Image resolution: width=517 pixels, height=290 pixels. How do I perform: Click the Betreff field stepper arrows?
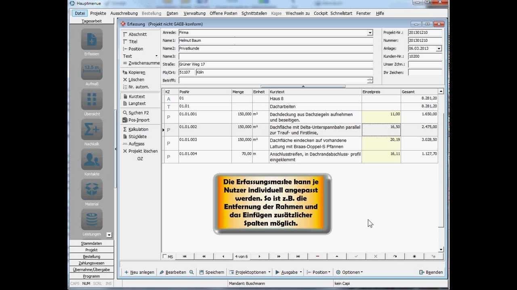pyautogui.click(x=370, y=80)
